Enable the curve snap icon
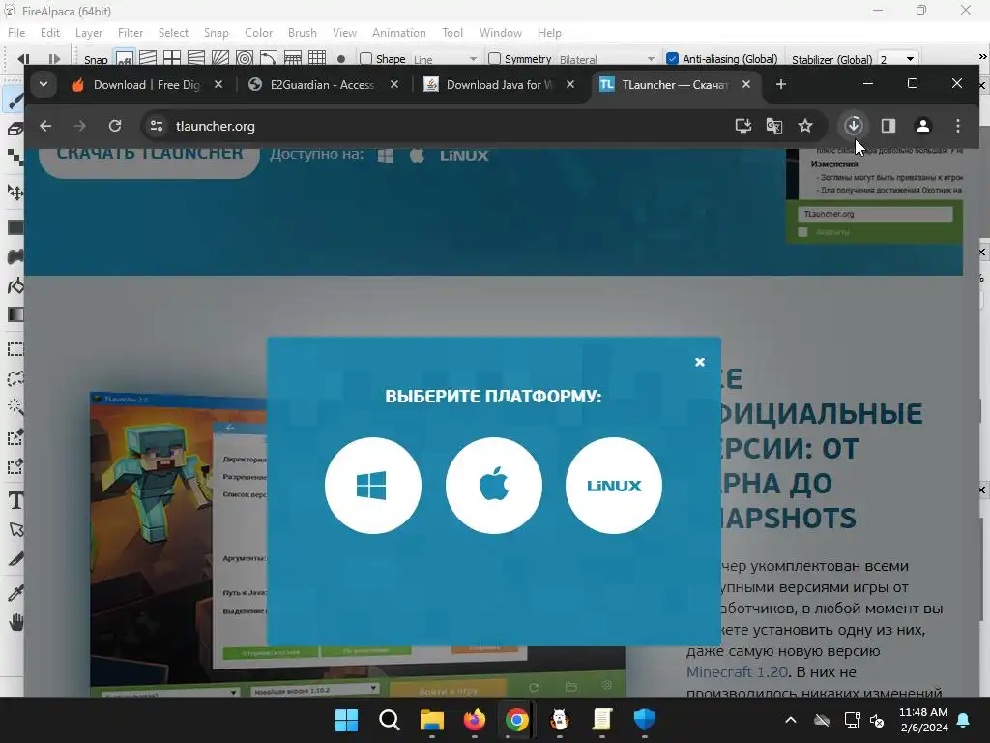 pos(269,58)
